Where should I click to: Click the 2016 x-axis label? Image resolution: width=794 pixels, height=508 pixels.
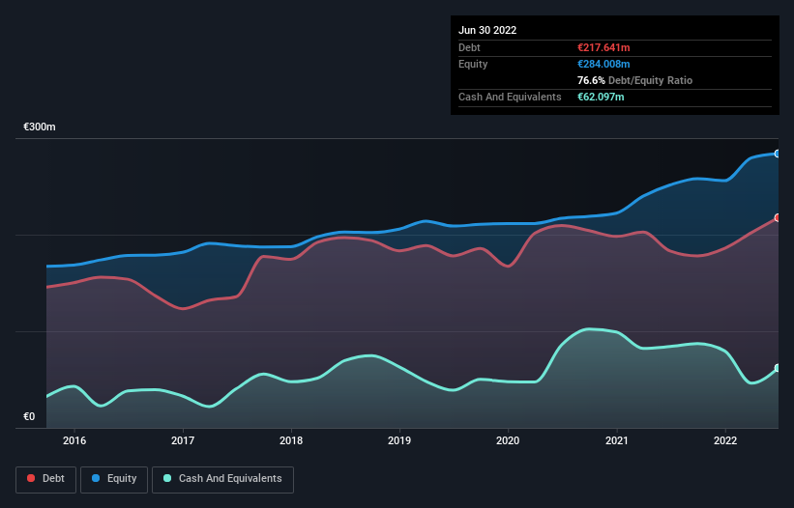[74, 440]
